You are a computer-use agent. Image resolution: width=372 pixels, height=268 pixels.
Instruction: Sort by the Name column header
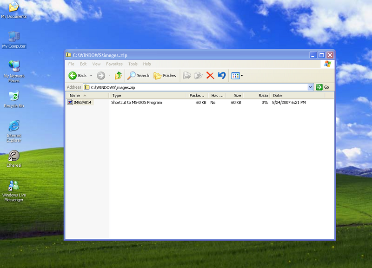coord(87,96)
